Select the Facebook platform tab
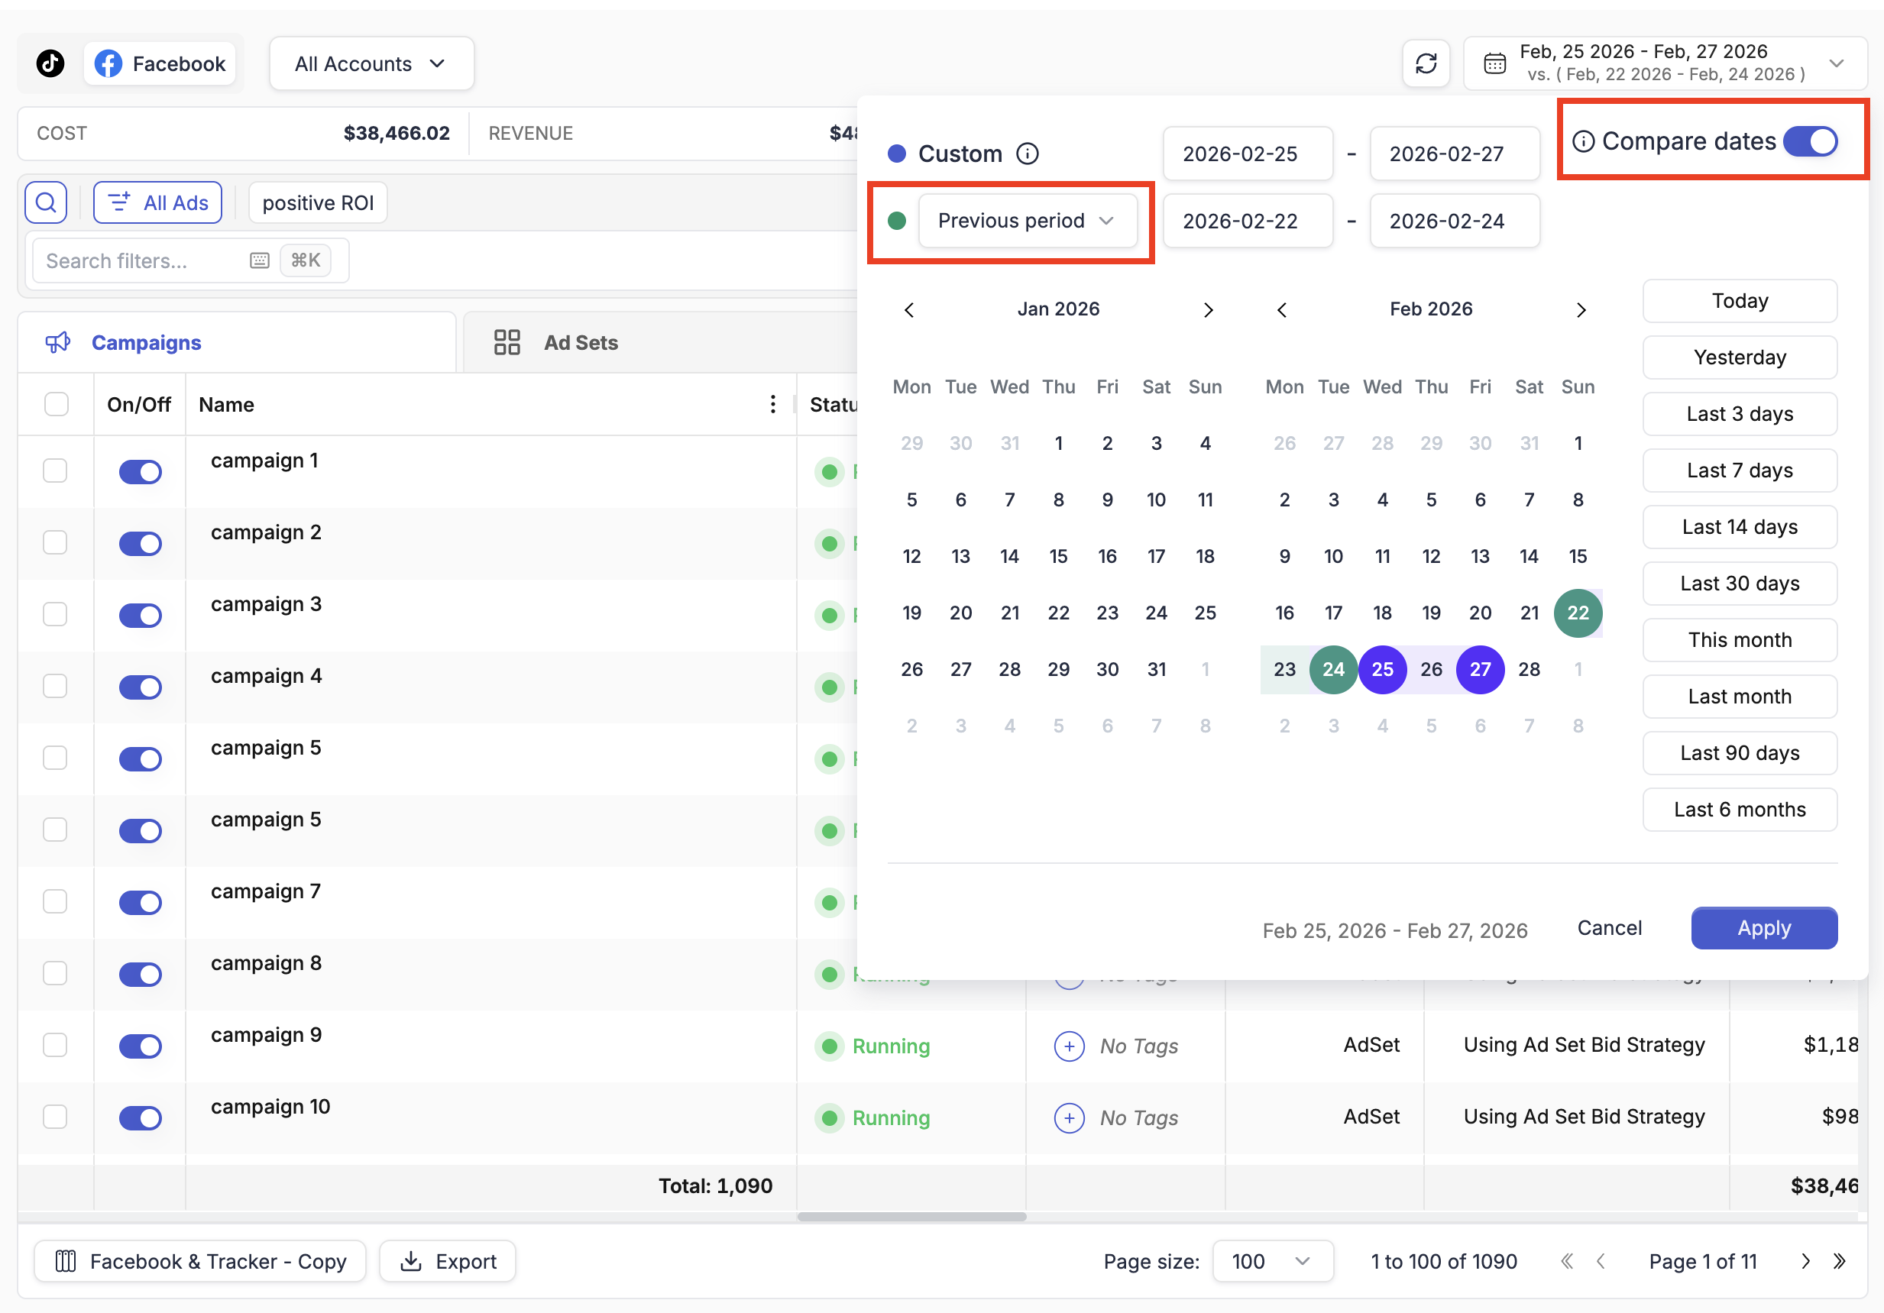Viewport: 1884px width, 1313px height. pos(161,63)
